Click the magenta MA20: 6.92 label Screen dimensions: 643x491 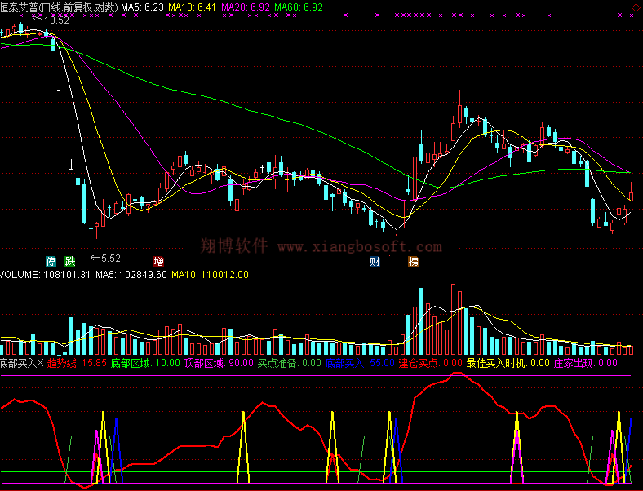coord(246,7)
